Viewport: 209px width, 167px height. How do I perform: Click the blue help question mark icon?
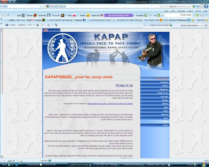(7, 25)
